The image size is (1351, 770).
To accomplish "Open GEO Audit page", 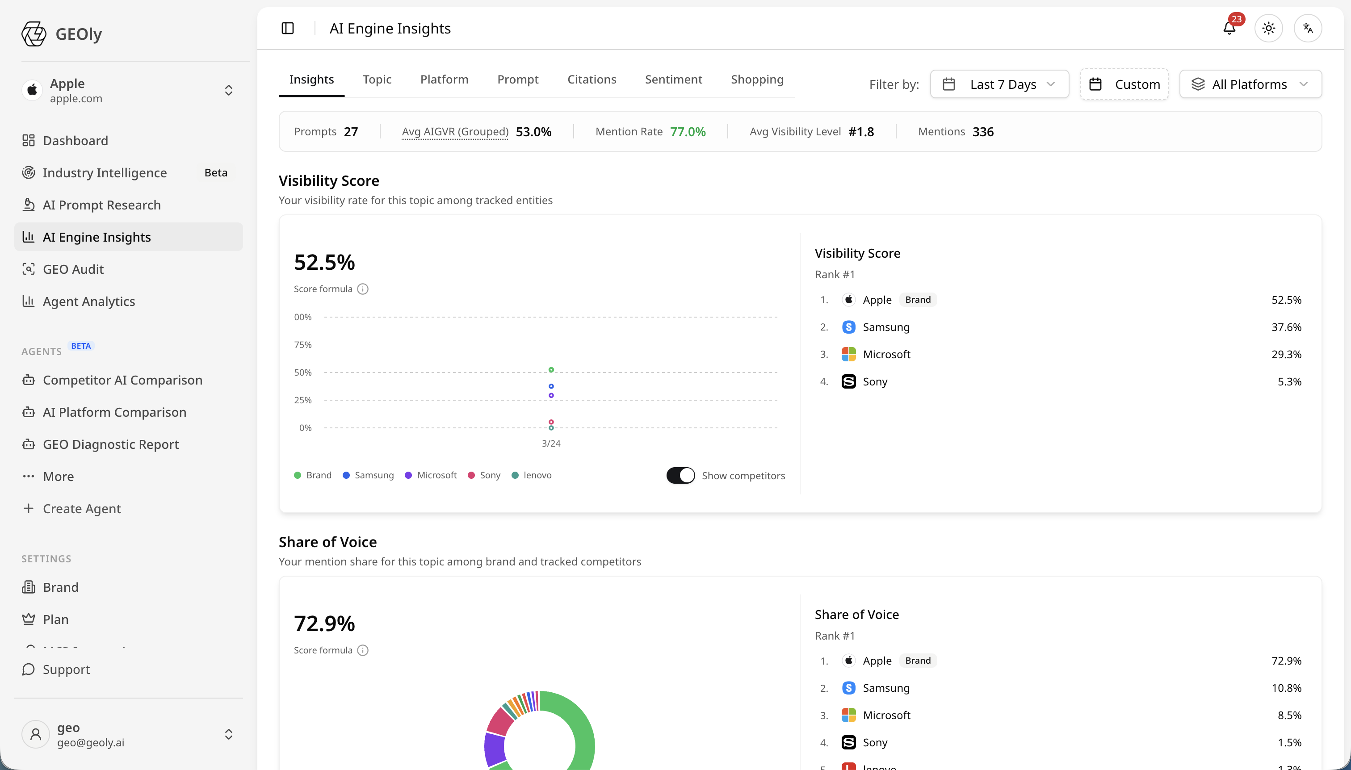I will click(129, 269).
